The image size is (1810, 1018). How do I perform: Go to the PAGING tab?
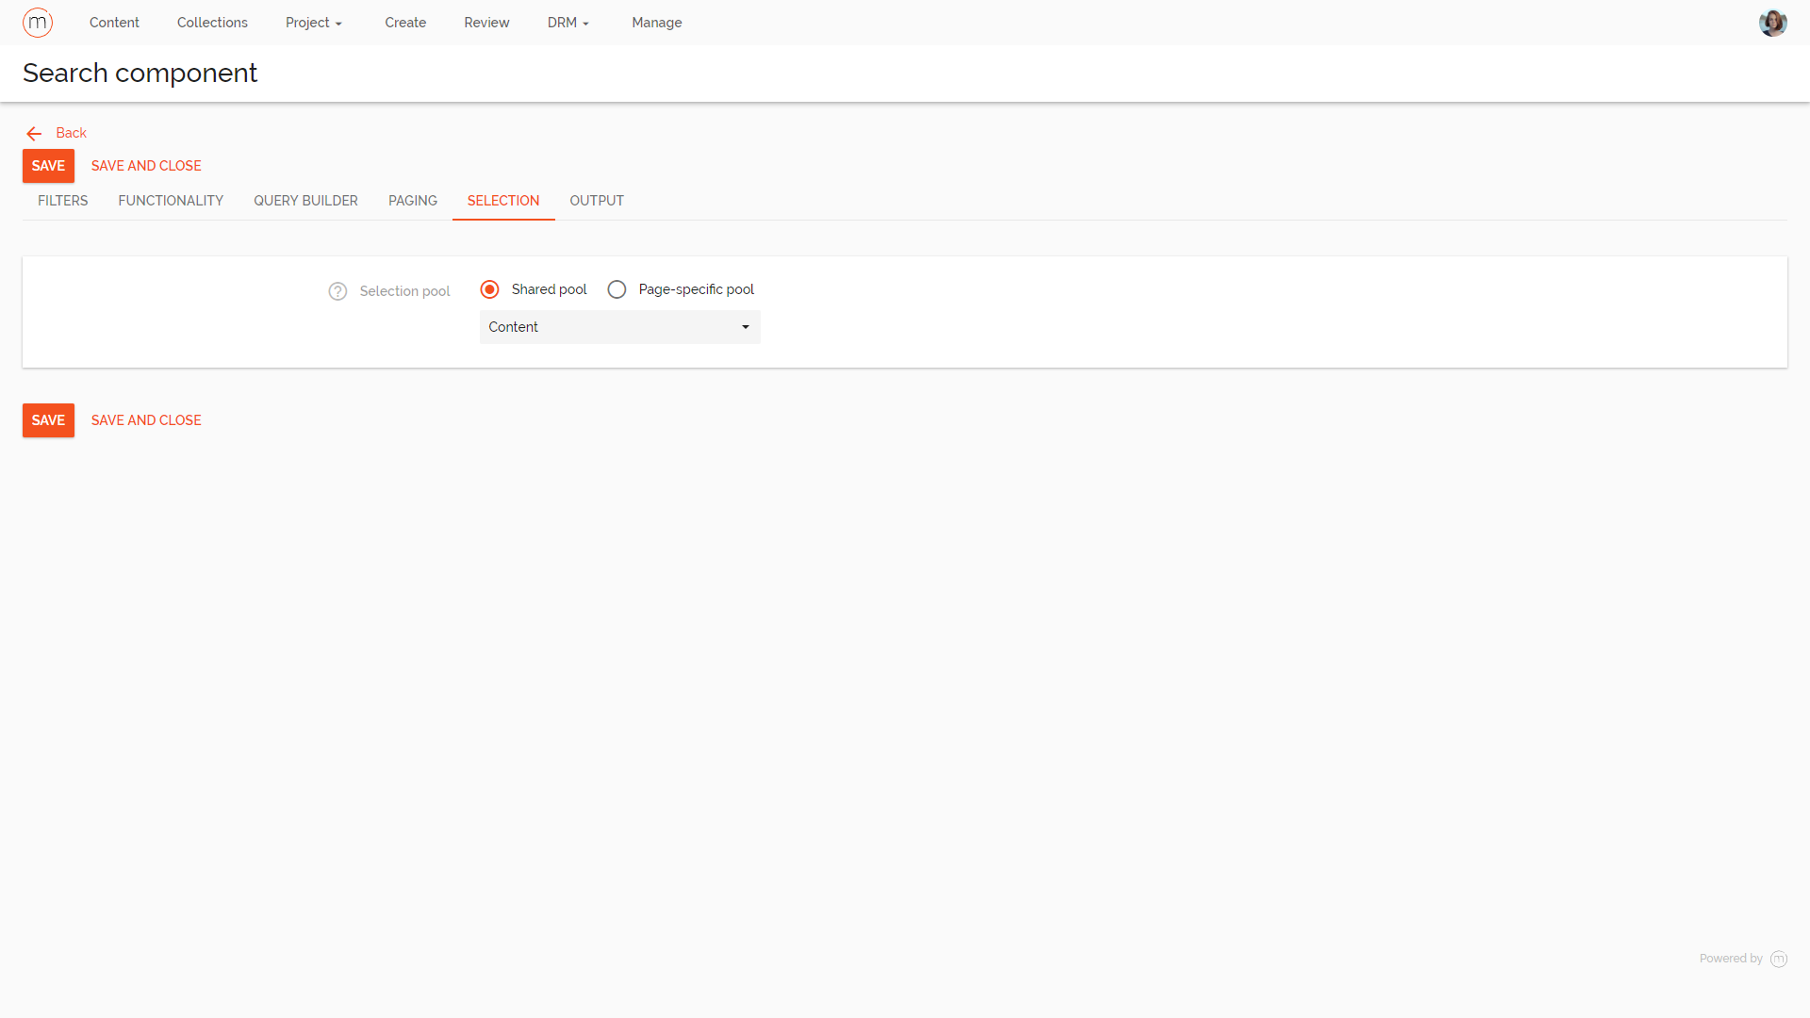412,201
